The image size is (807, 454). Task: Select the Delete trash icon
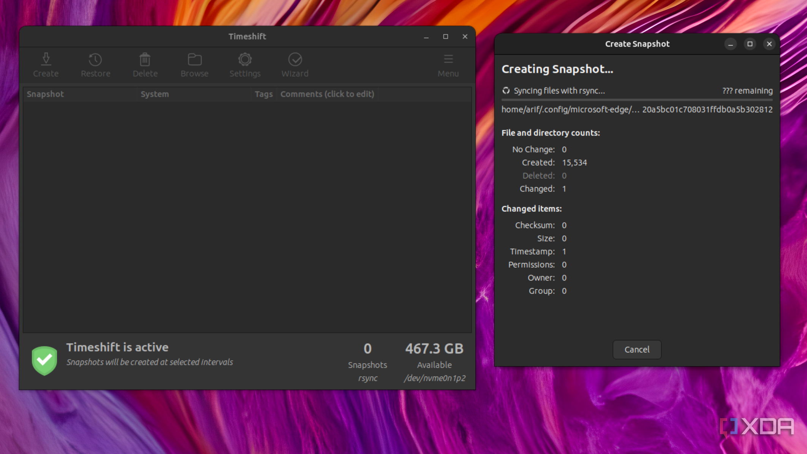(145, 59)
